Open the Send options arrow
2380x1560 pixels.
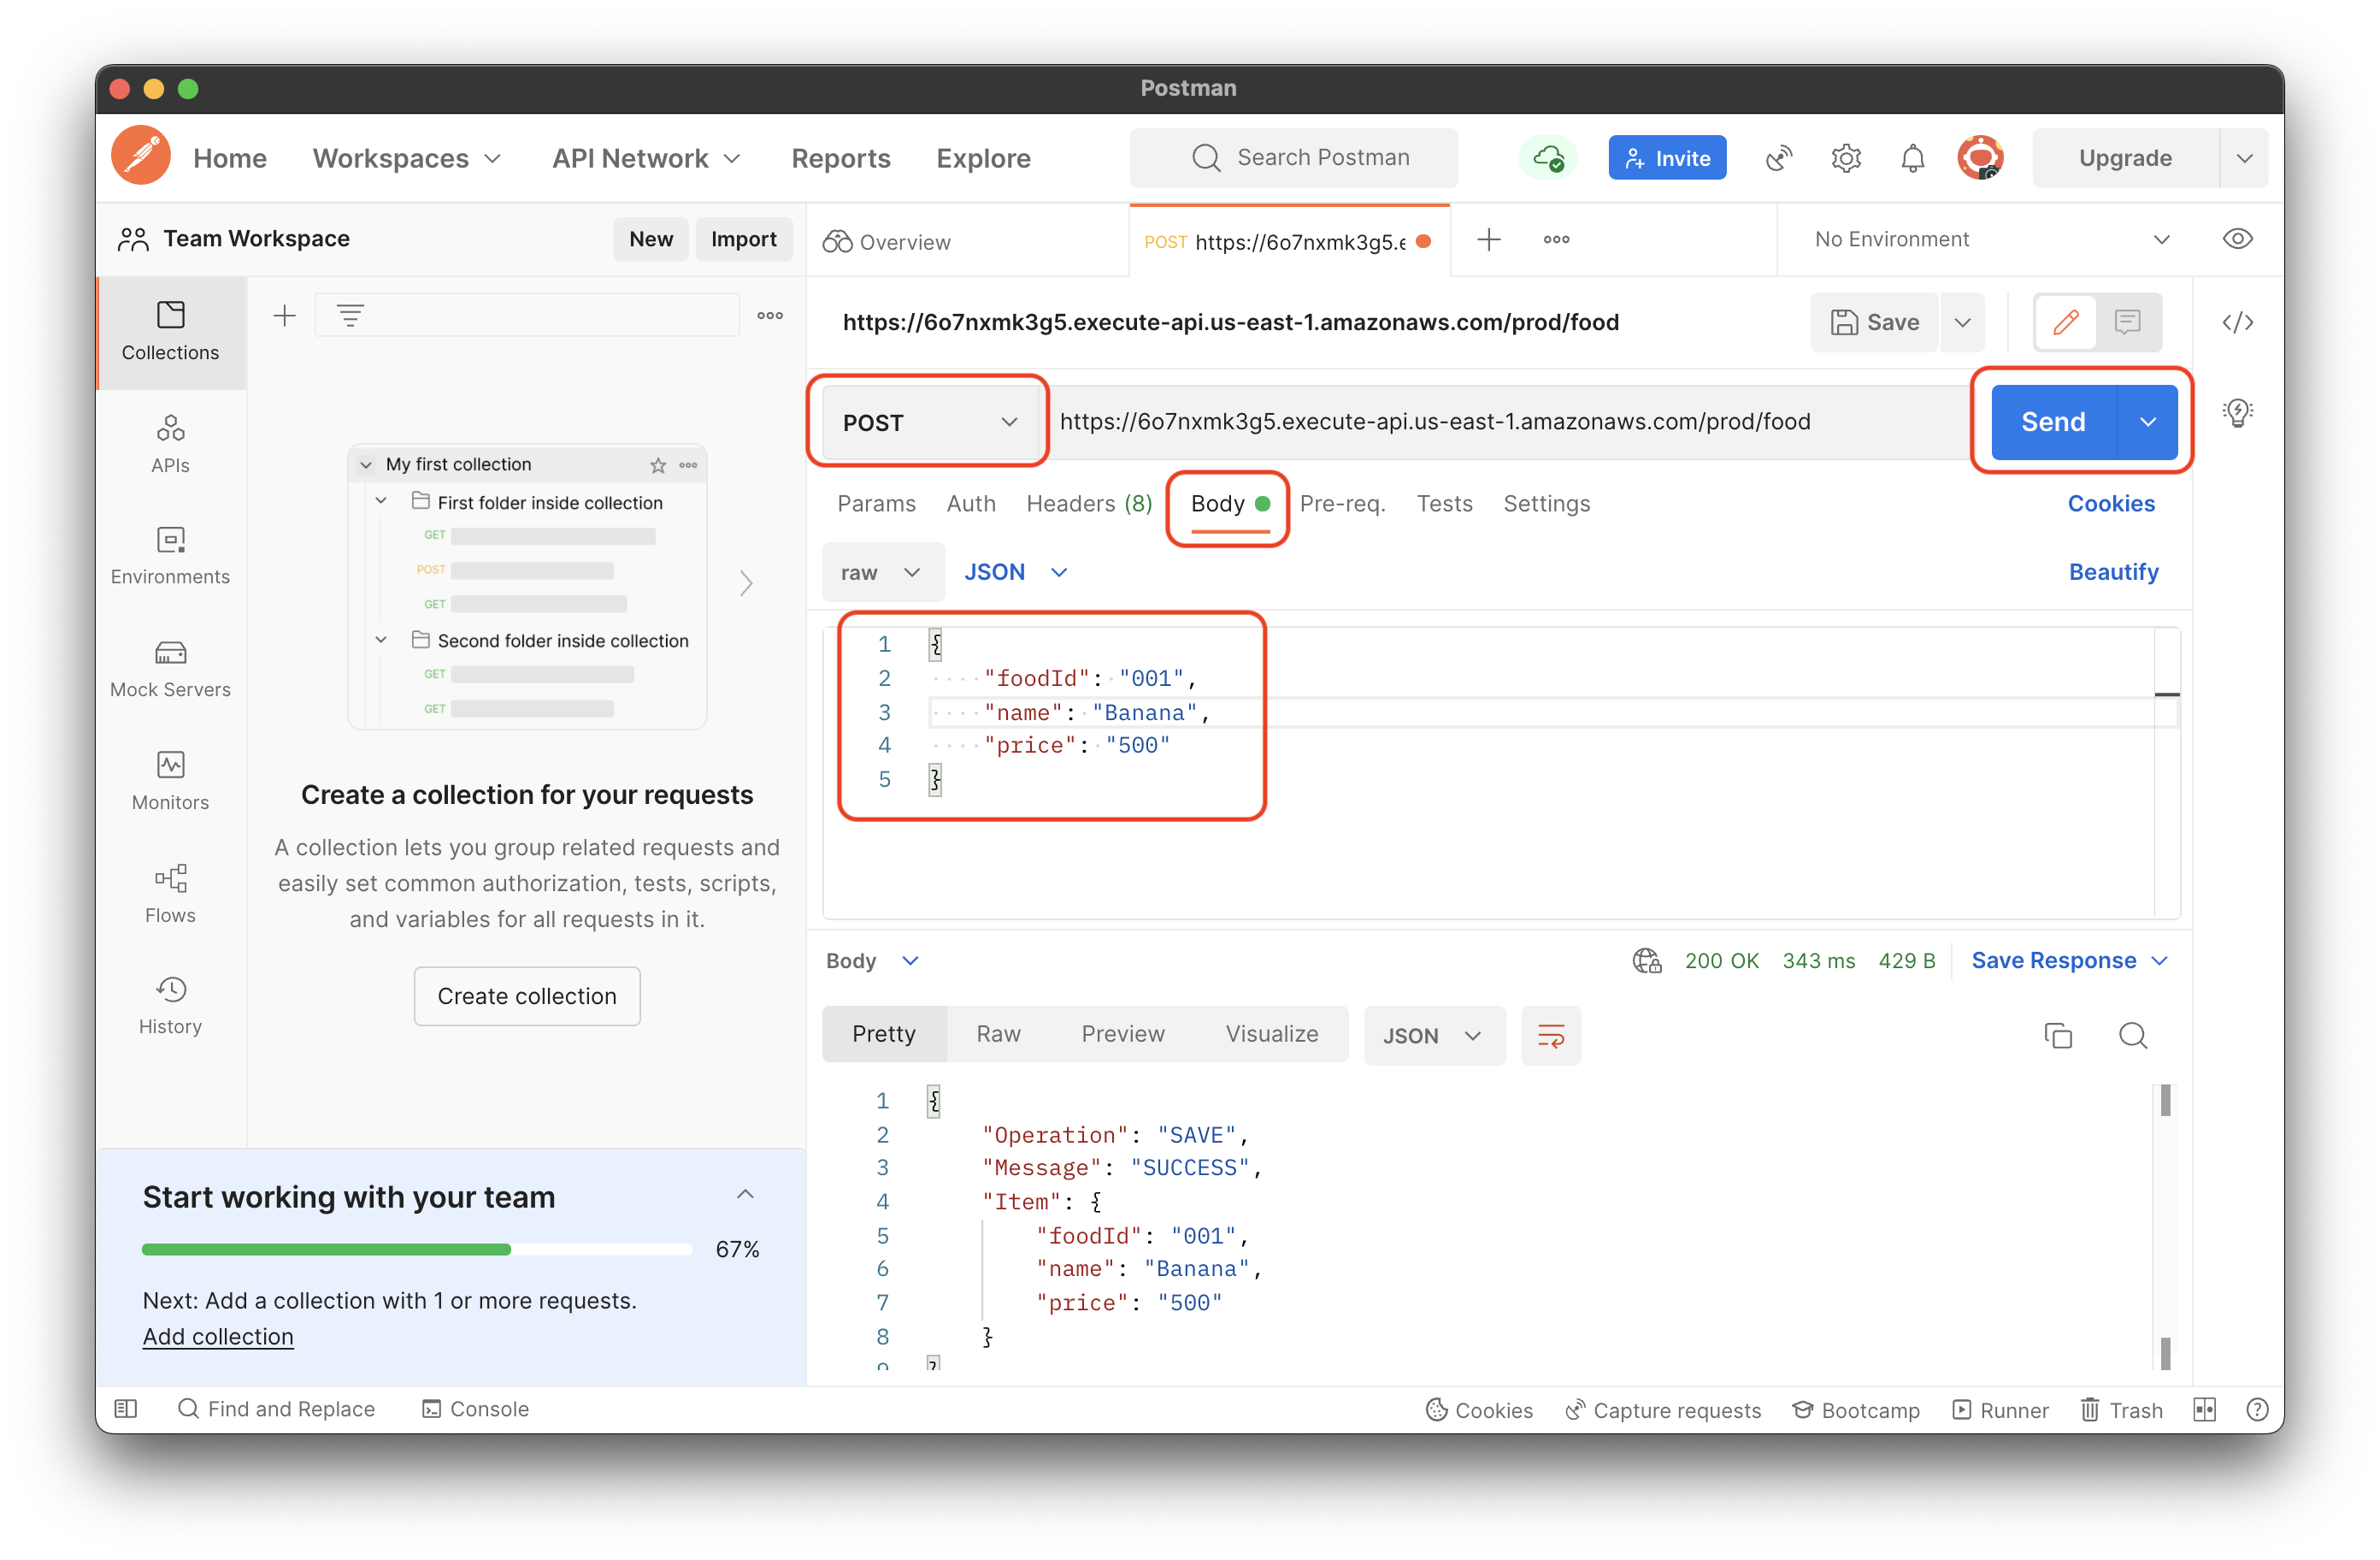click(2147, 422)
